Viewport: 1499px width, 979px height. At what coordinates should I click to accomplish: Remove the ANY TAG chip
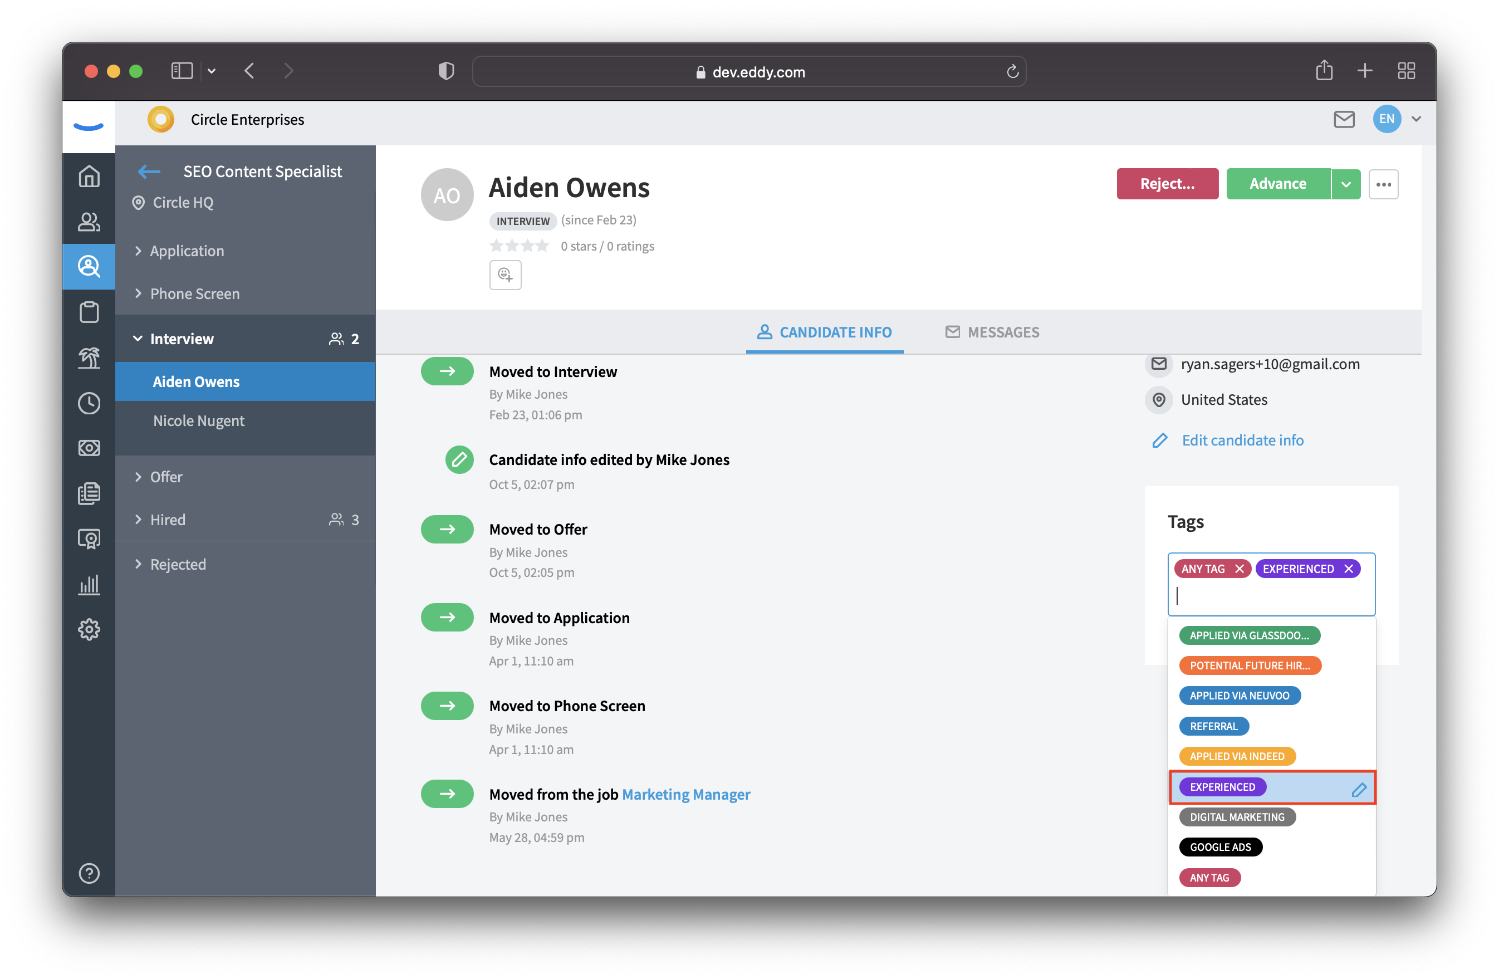tap(1239, 568)
